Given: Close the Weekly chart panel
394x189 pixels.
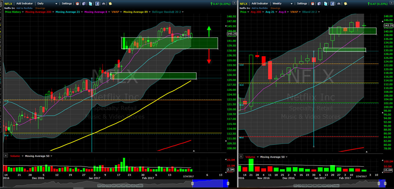Looking at the screenshot, I should 391,3.
